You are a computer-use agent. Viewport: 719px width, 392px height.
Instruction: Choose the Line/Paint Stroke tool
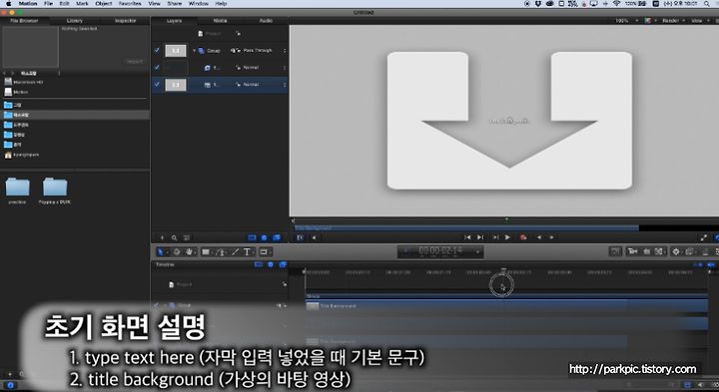pyautogui.click(x=236, y=252)
